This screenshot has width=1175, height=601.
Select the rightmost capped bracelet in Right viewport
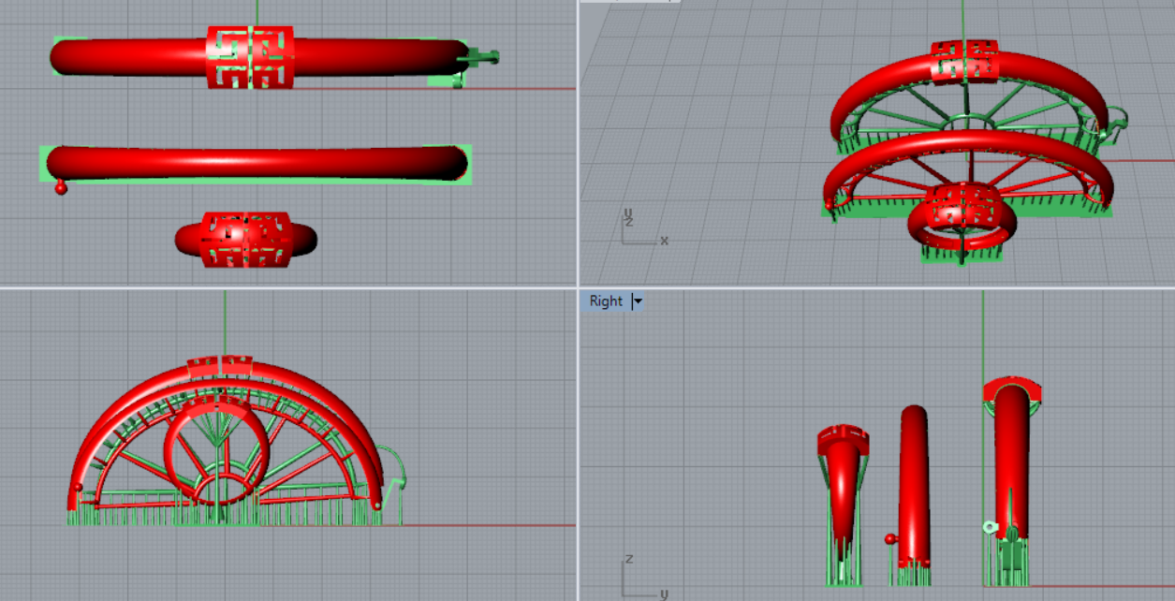point(1010,459)
